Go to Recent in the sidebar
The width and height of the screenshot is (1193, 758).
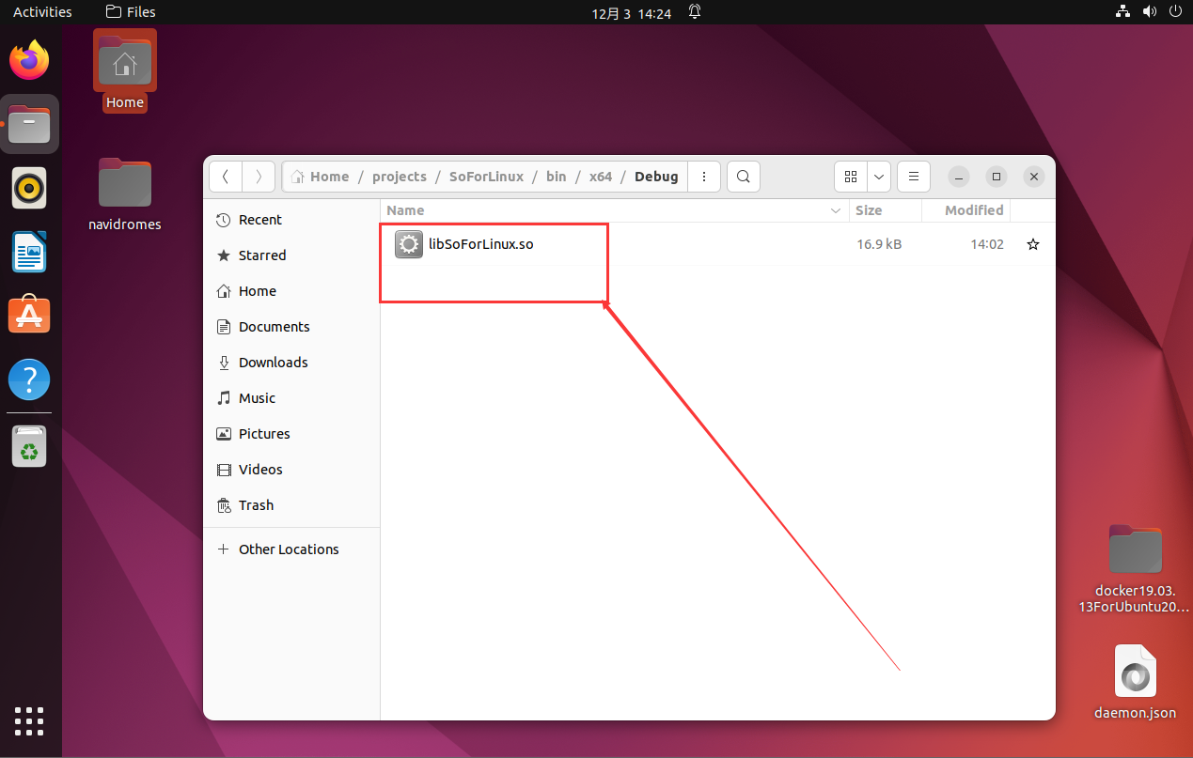coord(291,220)
